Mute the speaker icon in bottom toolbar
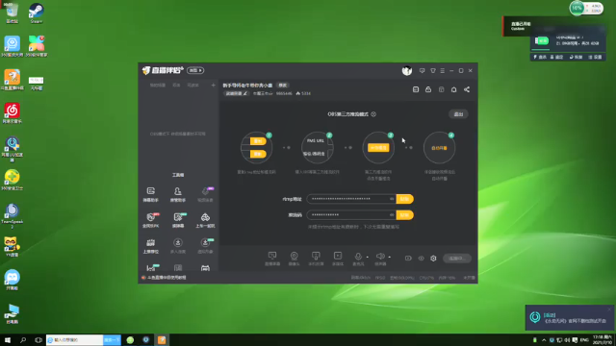The height and width of the screenshot is (346, 616). click(380, 257)
